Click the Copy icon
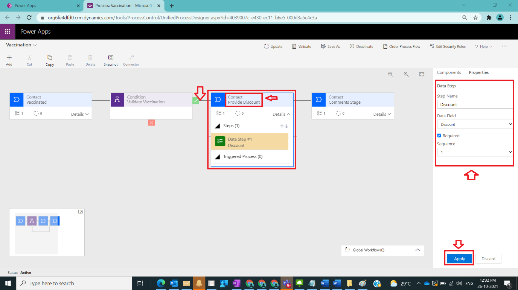 (49, 60)
